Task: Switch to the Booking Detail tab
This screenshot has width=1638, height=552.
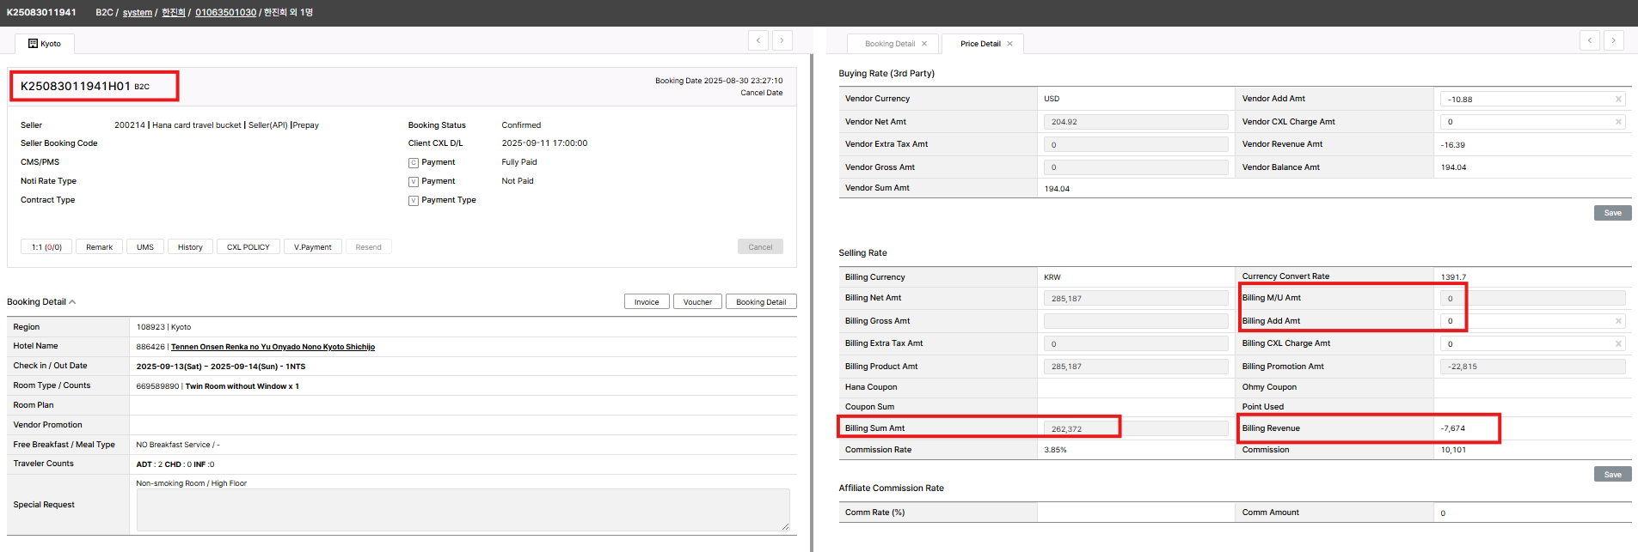Action: tap(889, 44)
